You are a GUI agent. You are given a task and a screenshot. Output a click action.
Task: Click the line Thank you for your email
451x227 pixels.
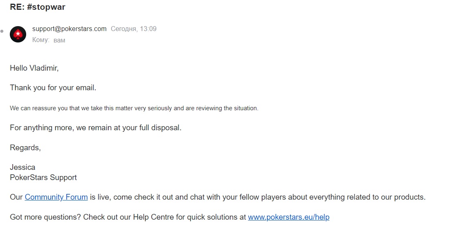click(53, 88)
